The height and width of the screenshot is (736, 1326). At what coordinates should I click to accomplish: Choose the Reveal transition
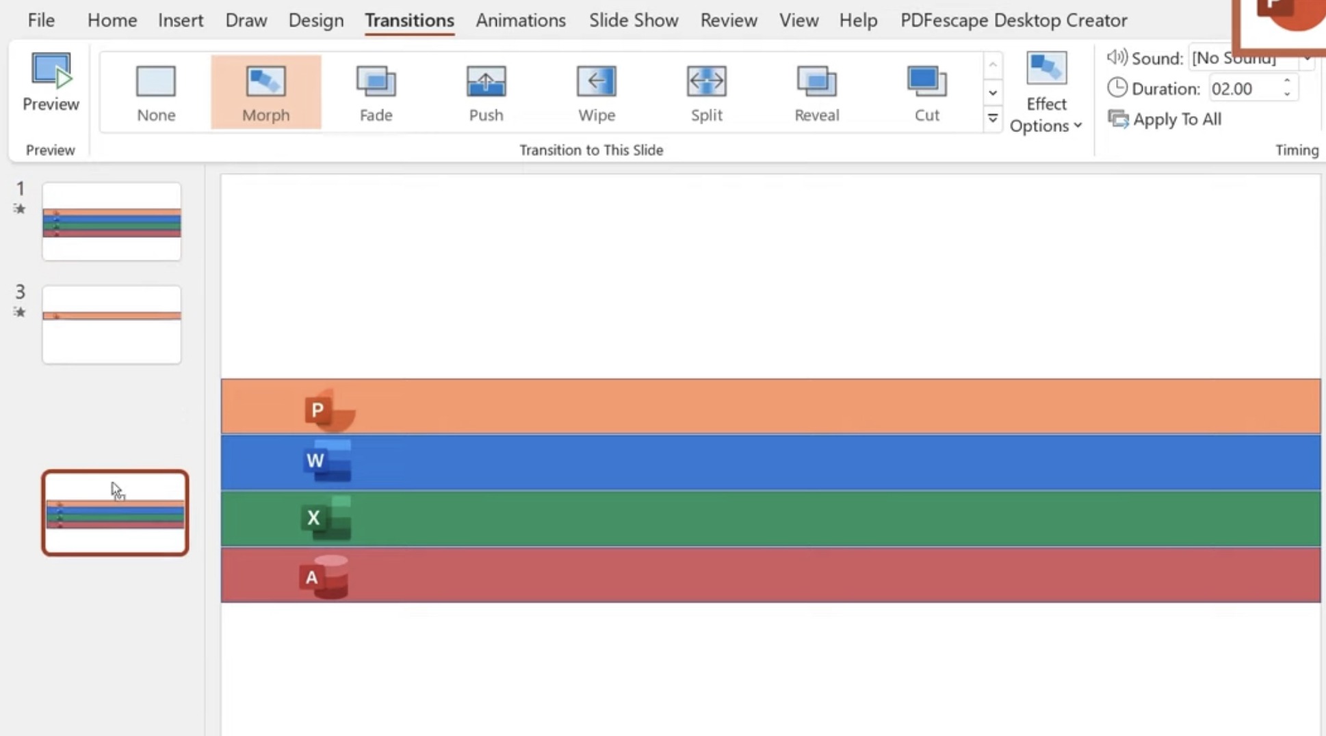coord(816,93)
